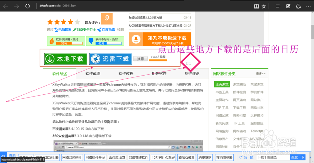Click the 网络管理软件 bottom bar tag
This screenshot has height=163, width=314.
(138, 158)
